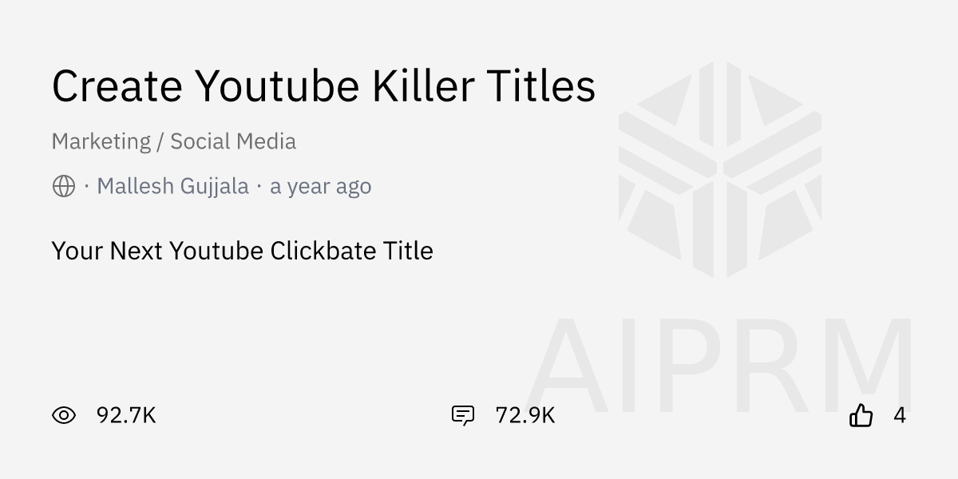This screenshot has height=479, width=958.
Task: Click the thumbs up like icon
Action: (861, 415)
